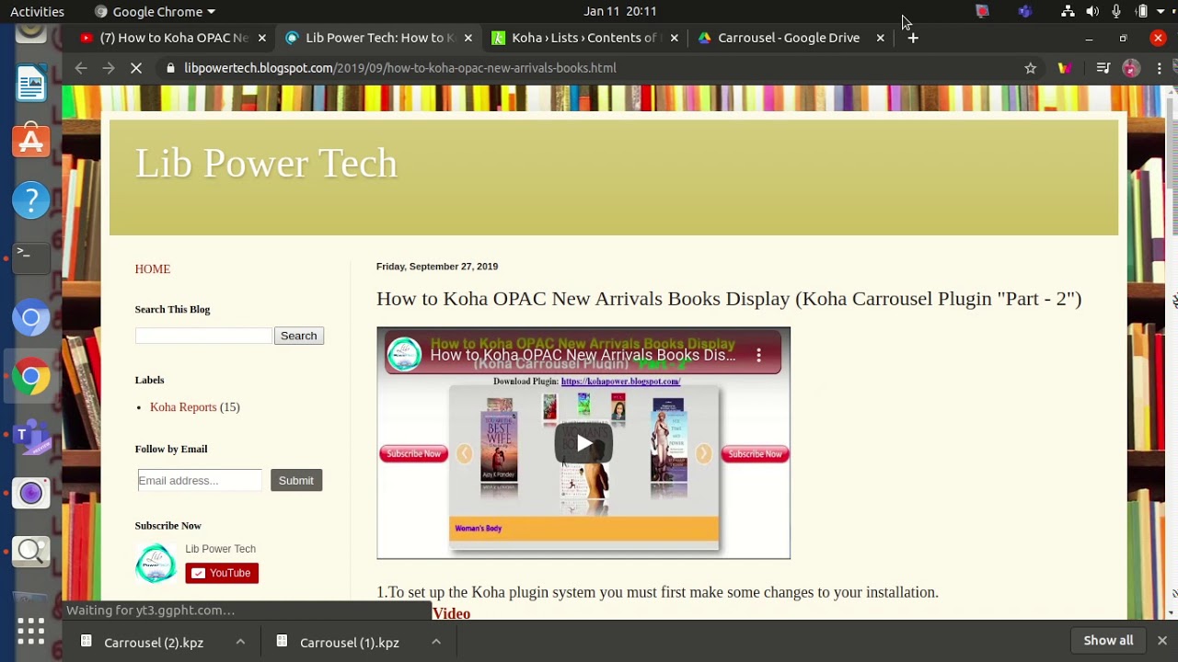
Task: Launch Terminal from the dock
Action: click(30, 257)
